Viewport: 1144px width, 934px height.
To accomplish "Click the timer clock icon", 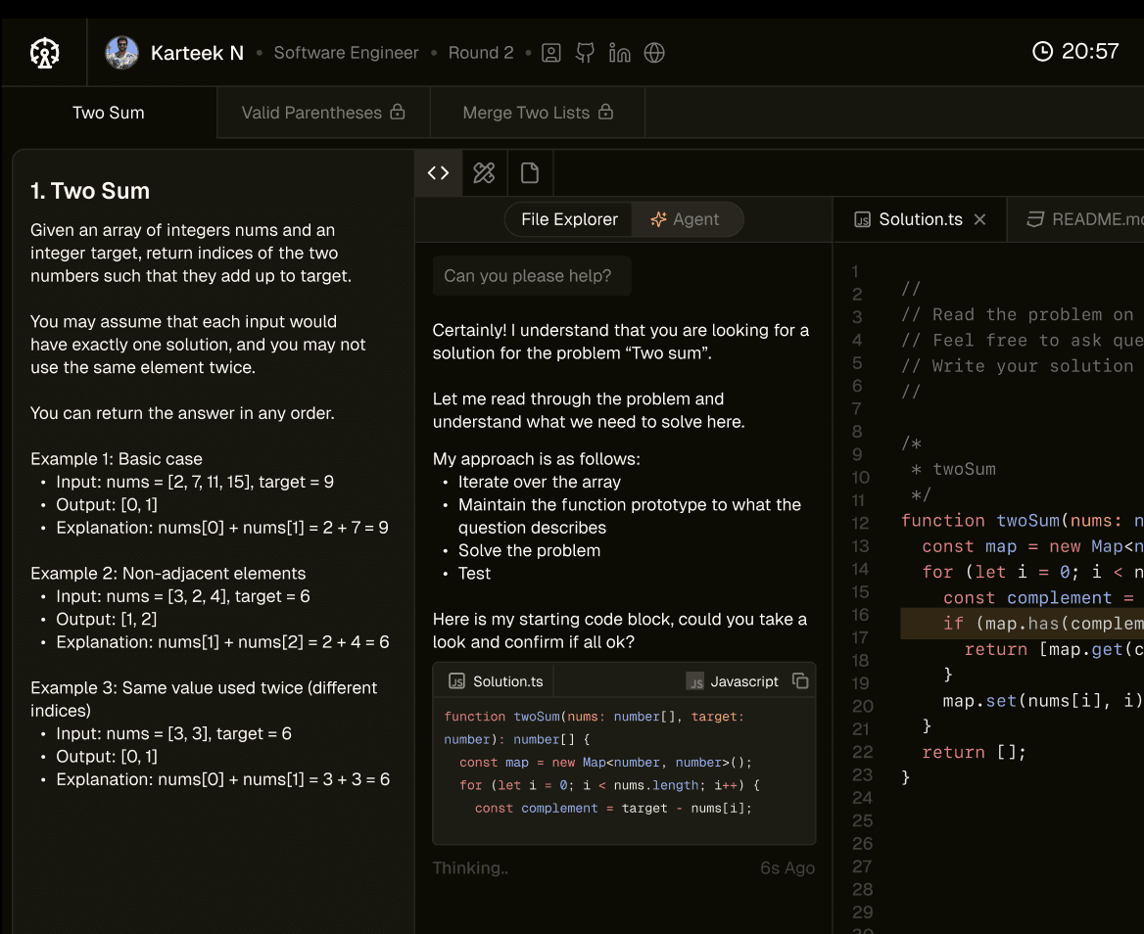I will [1042, 51].
